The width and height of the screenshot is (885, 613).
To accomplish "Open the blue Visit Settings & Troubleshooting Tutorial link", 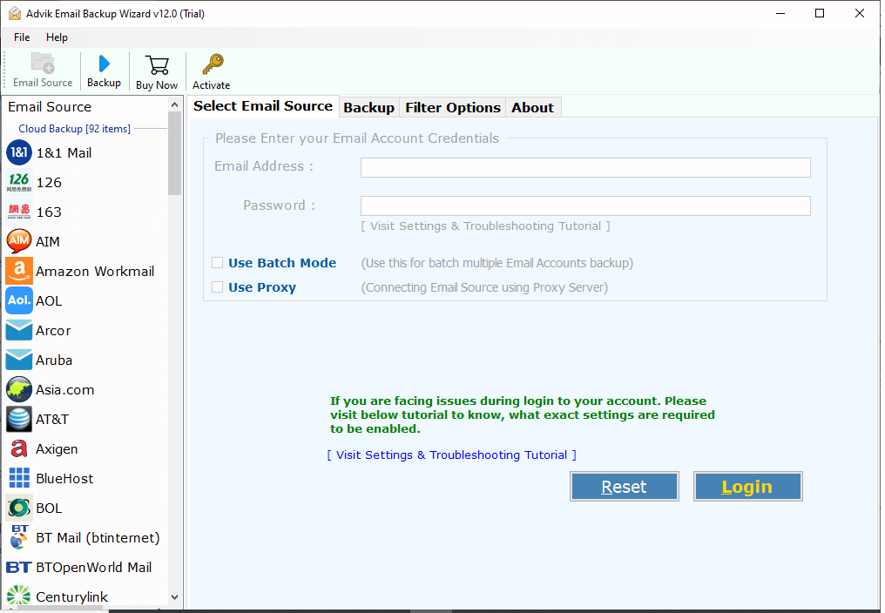I will point(451,455).
